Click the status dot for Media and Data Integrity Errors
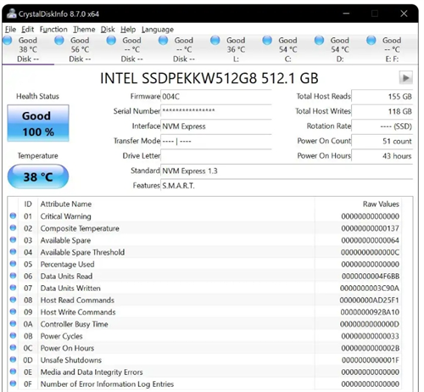The image size is (424, 392). coord(13,372)
